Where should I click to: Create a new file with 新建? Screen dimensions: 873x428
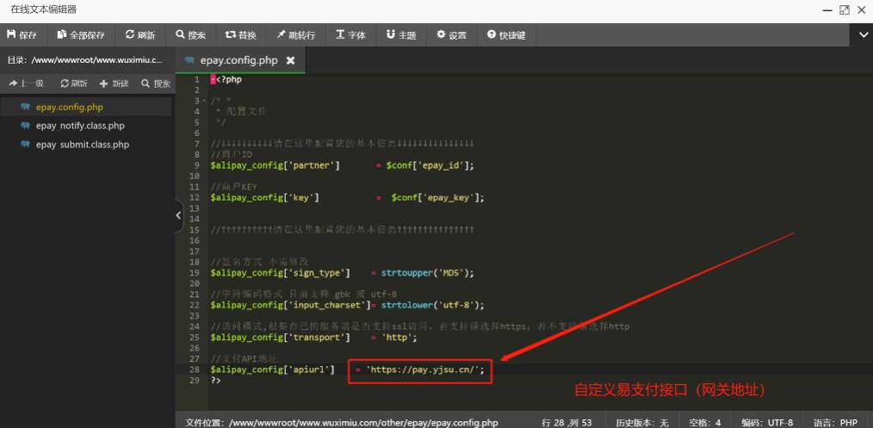click(115, 84)
